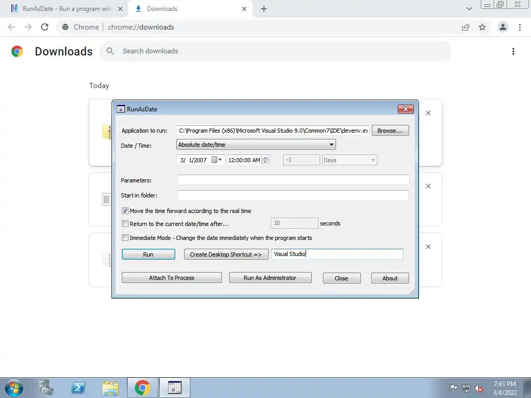This screenshot has width=531, height=398.
Task: Click the muted volume tray icon
Action: [x=479, y=388]
